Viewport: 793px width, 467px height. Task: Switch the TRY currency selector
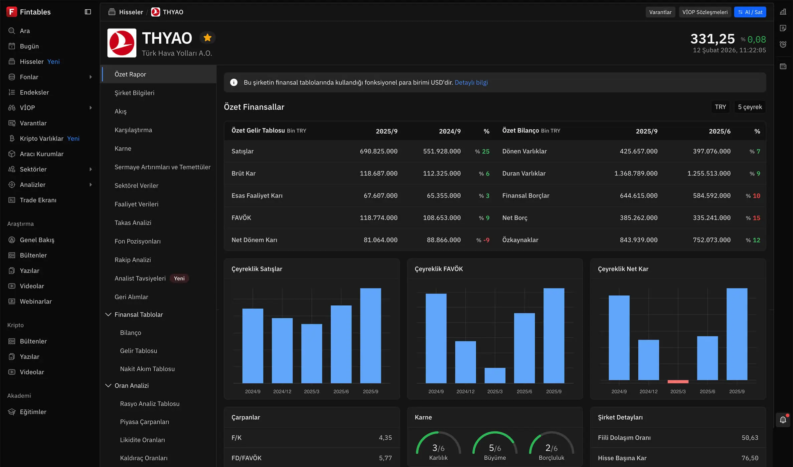click(720, 107)
